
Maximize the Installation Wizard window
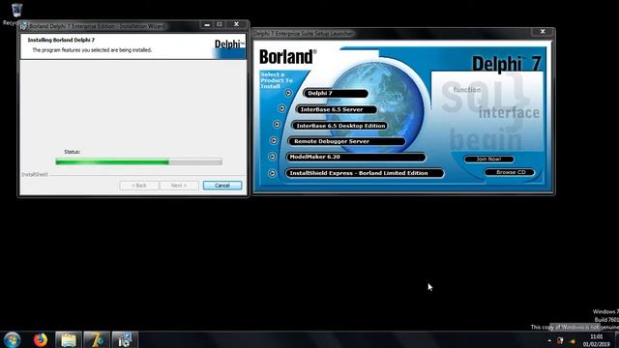(x=220, y=25)
